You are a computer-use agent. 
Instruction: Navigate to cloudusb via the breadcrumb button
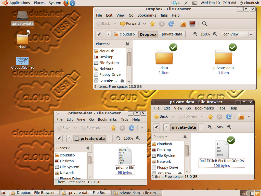[x=125, y=34]
